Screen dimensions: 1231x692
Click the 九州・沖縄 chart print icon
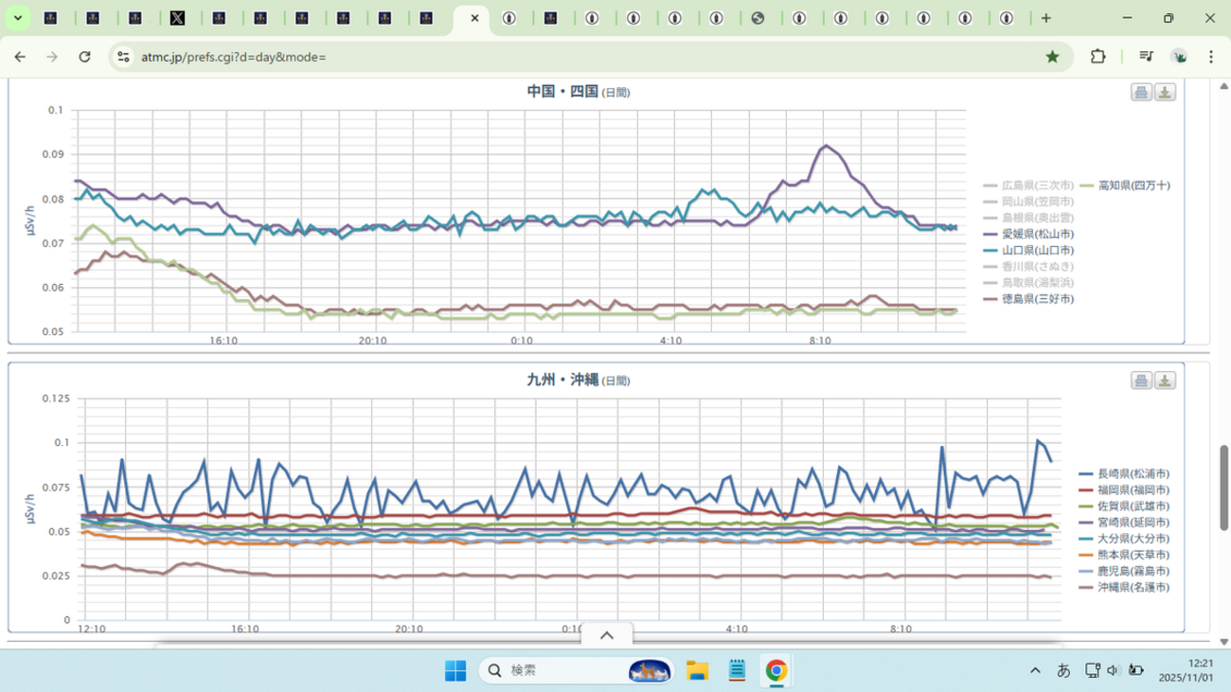coord(1141,381)
